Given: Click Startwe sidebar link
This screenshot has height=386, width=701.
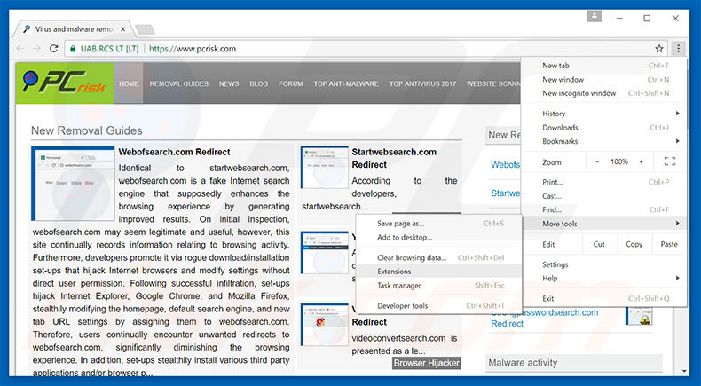Looking at the screenshot, I should click(505, 193).
